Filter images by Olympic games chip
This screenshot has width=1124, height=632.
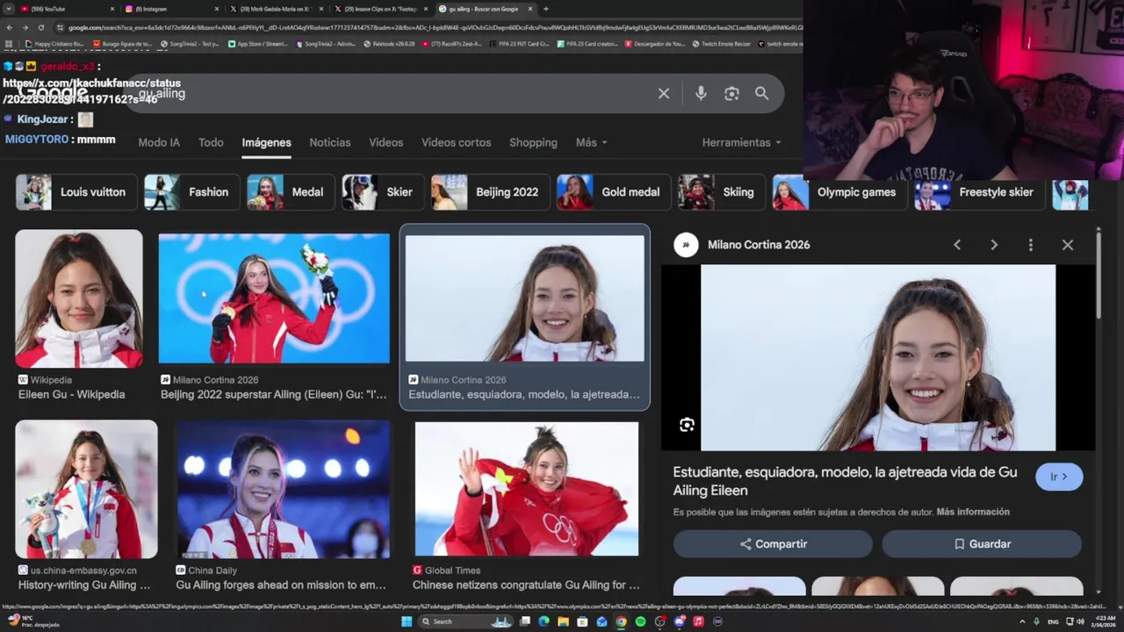pos(839,192)
